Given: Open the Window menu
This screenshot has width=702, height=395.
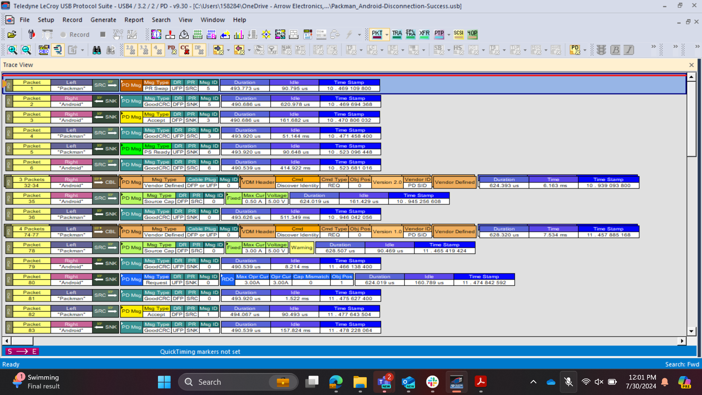Looking at the screenshot, I should point(212,20).
